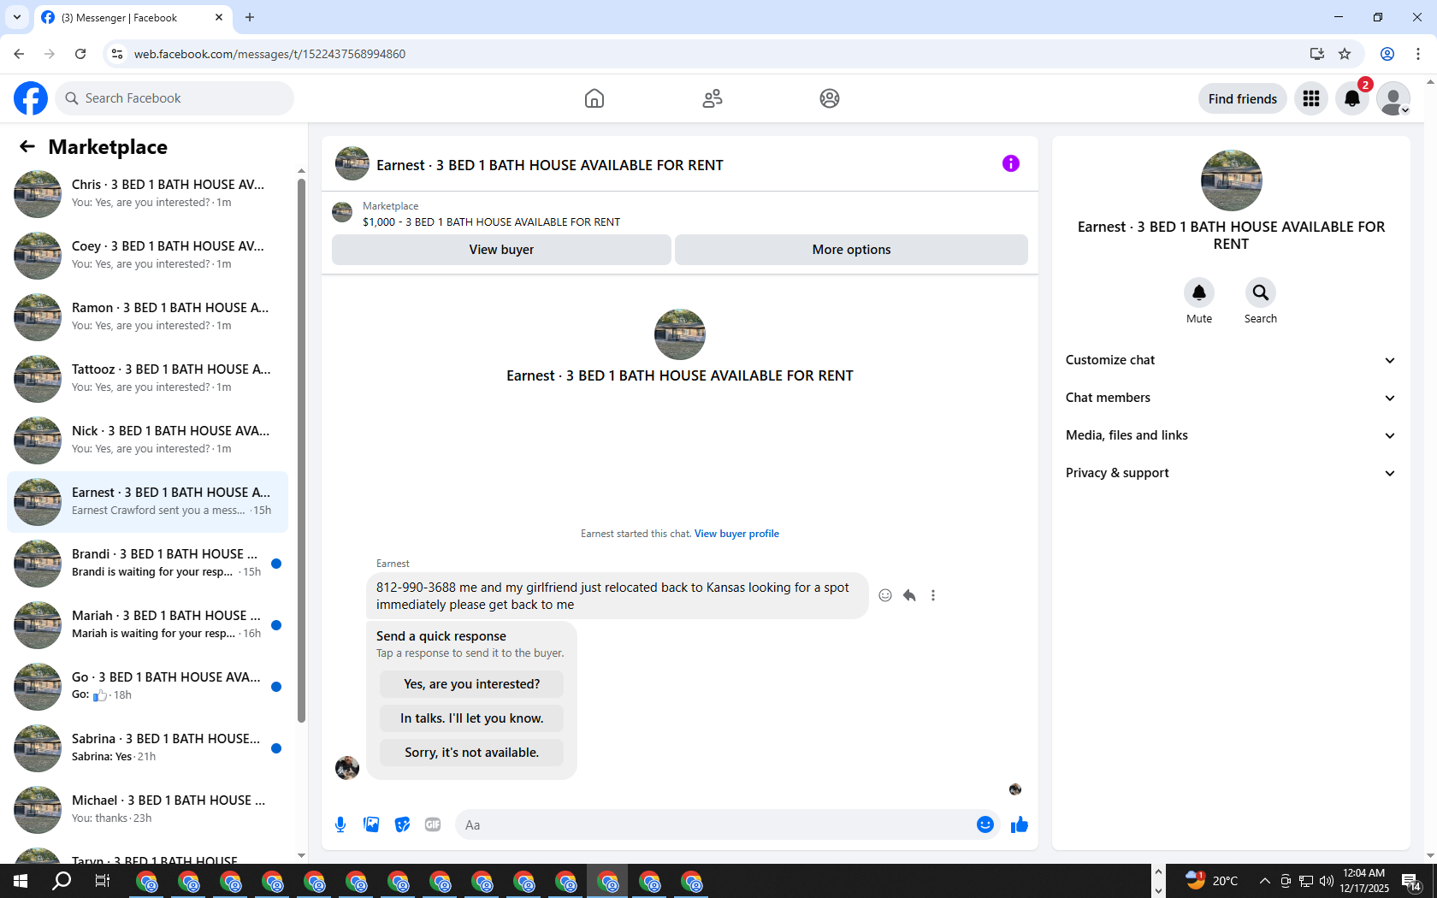The height and width of the screenshot is (898, 1437).
Task: Open the emoji picker in the message box
Action: pyautogui.click(x=985, y=824)
